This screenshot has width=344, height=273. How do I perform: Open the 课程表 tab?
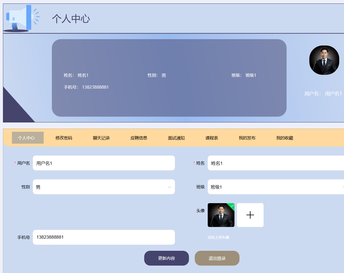point(212,138)
